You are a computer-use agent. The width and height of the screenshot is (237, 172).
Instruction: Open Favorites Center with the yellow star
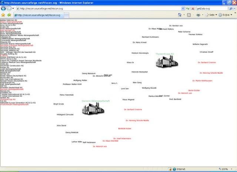[x=3, y=15]
